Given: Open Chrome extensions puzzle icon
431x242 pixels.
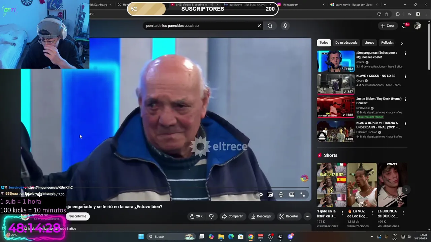Looking at the screenshot, I should [x=398, y=14].
